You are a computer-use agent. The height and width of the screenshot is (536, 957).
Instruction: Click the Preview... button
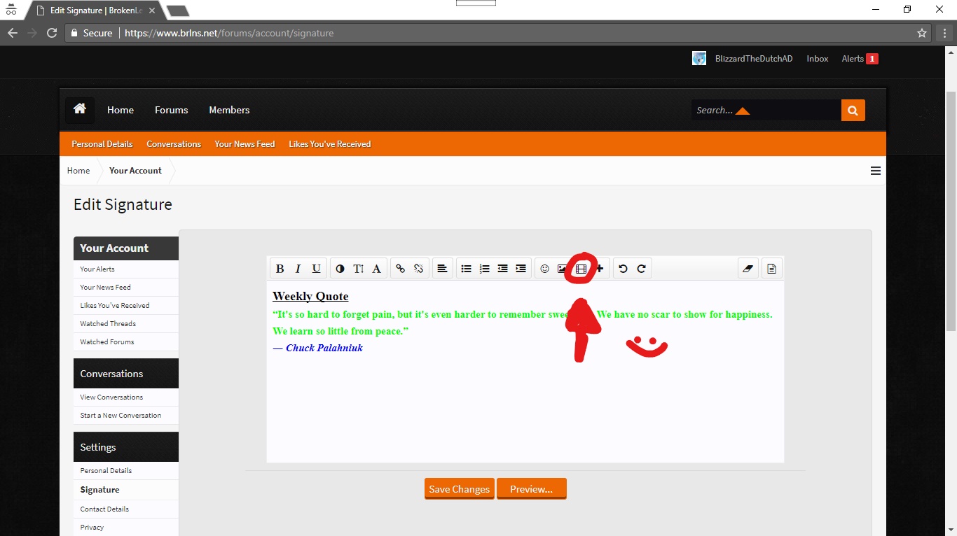click(532, 489)
